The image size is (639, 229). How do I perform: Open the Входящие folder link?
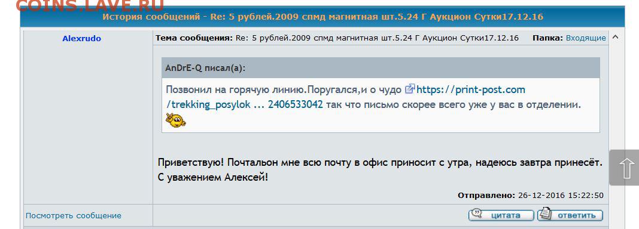pos(586,38)
